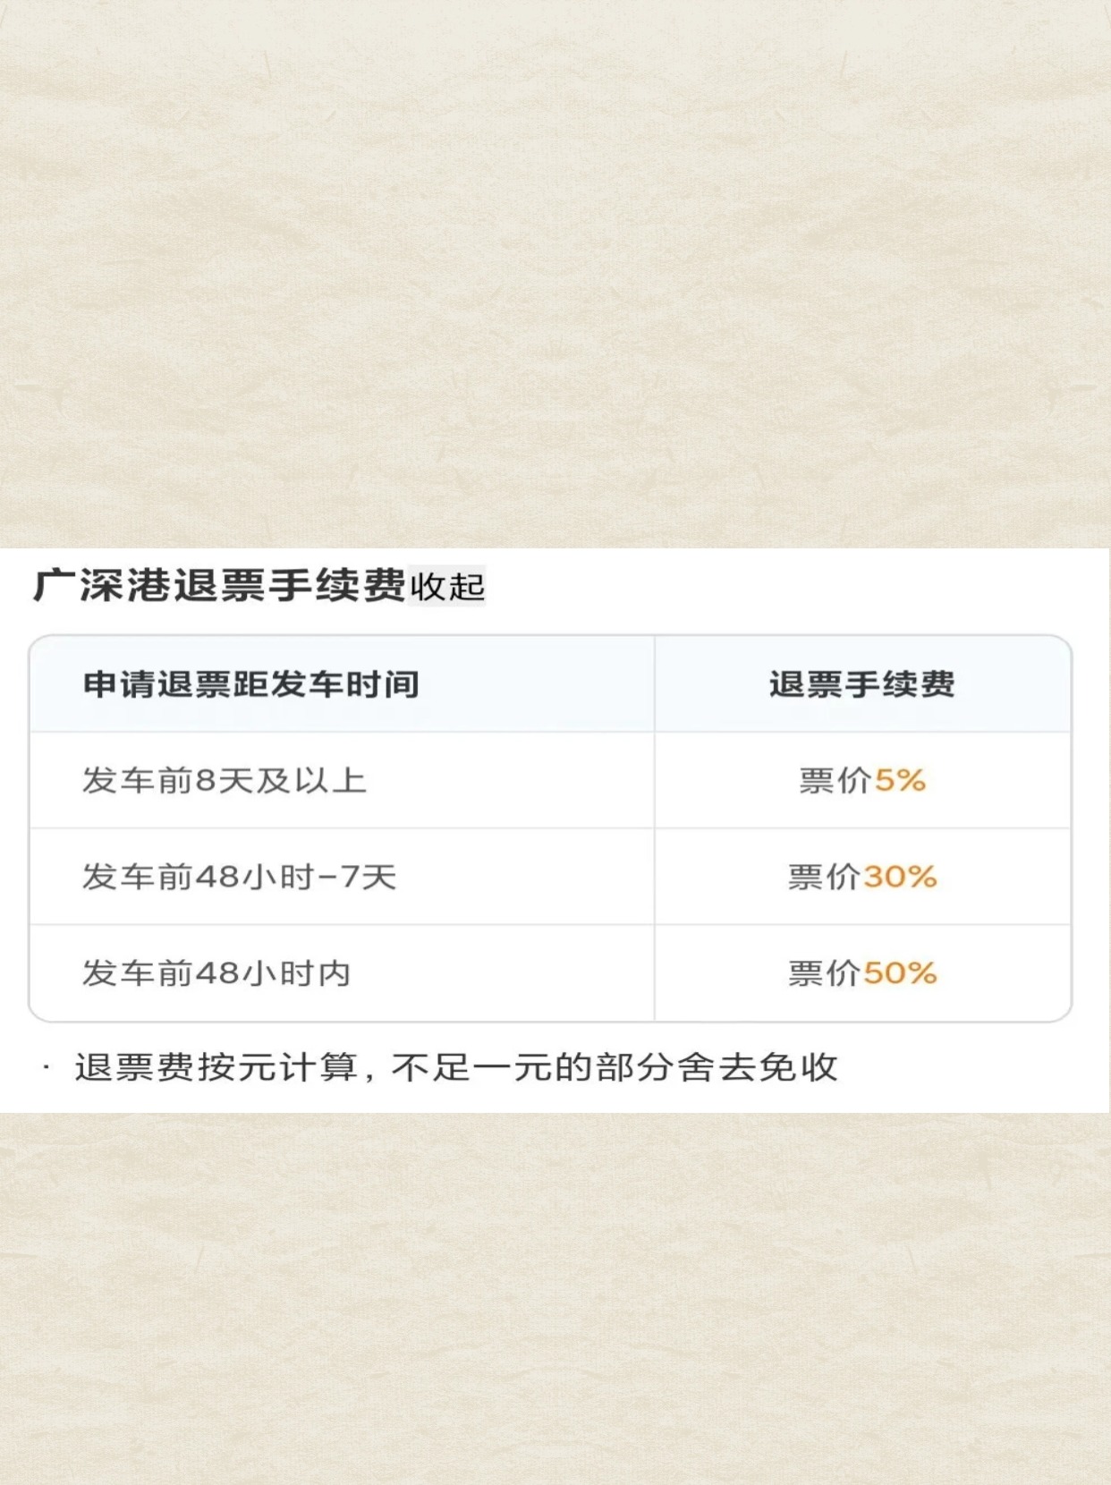Click the beige textured area above the card
The width and height of the screenshot is (1111, 1485).
pos(555,273)
